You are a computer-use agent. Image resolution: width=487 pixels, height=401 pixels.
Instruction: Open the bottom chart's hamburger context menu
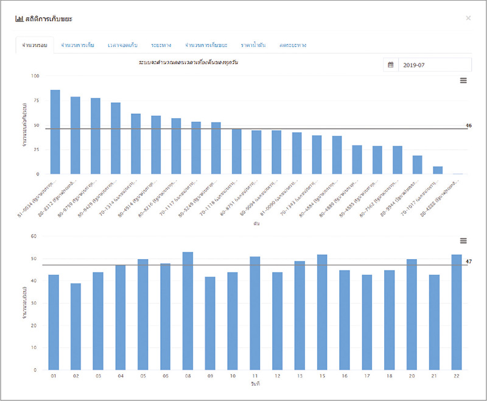coord(463,241)
